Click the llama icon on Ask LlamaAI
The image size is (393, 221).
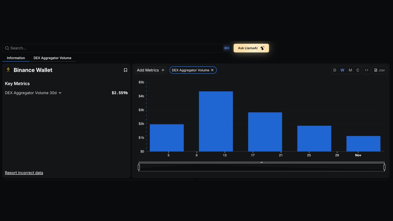pyautogui.click(x=262, y=48)
